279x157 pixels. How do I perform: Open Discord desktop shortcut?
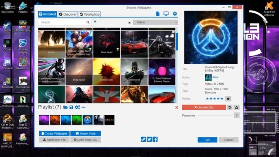click(x=7, y=64)
